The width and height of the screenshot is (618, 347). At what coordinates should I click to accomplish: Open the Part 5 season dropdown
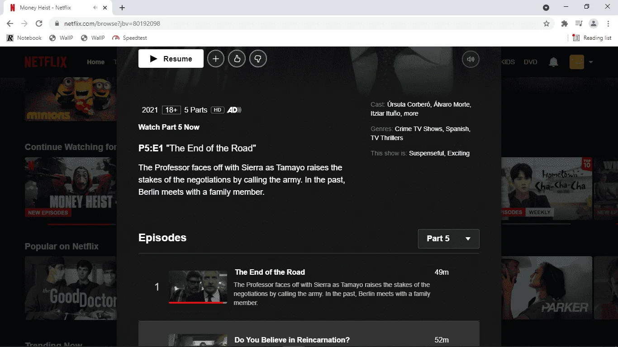tap(449, 239)
